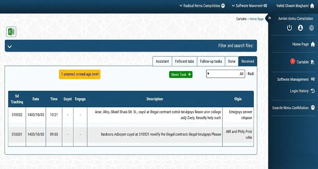
Task: Open table row with tracking number 310032
Action: [x=17, y=115]
